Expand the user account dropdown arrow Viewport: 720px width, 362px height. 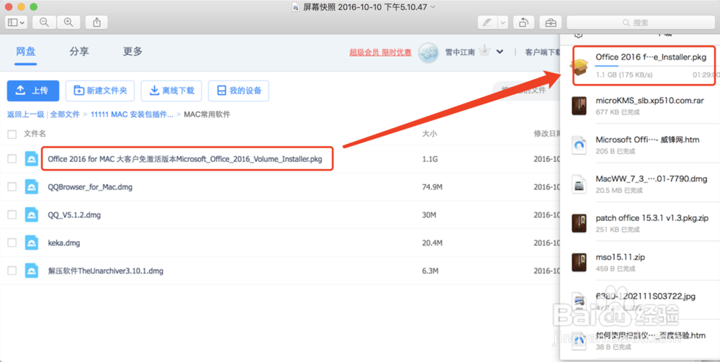coord(500,52)
